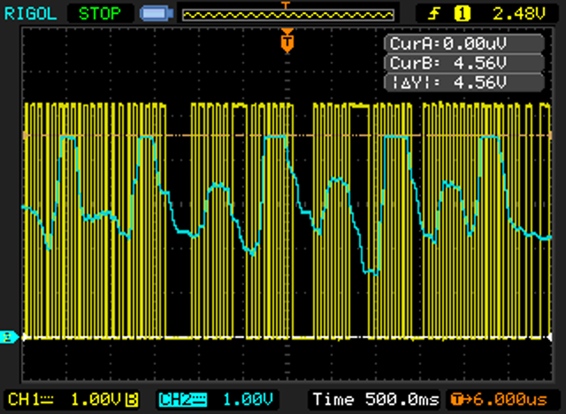Click the CH1 1.00V scale value
Viewport: 566px width, 414px height.
pyautogui.click(x=96, y=400)
